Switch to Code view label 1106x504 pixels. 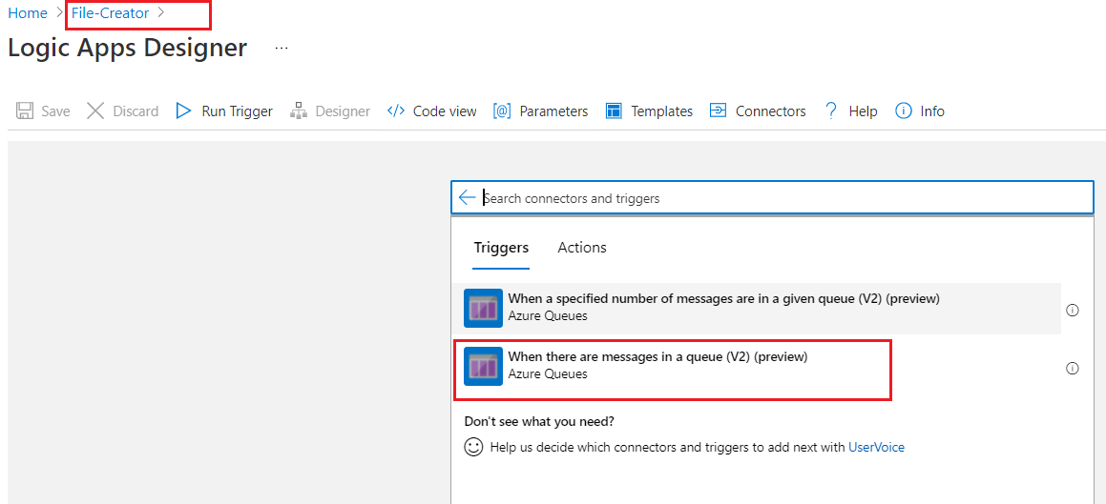(x=445, y=111)
